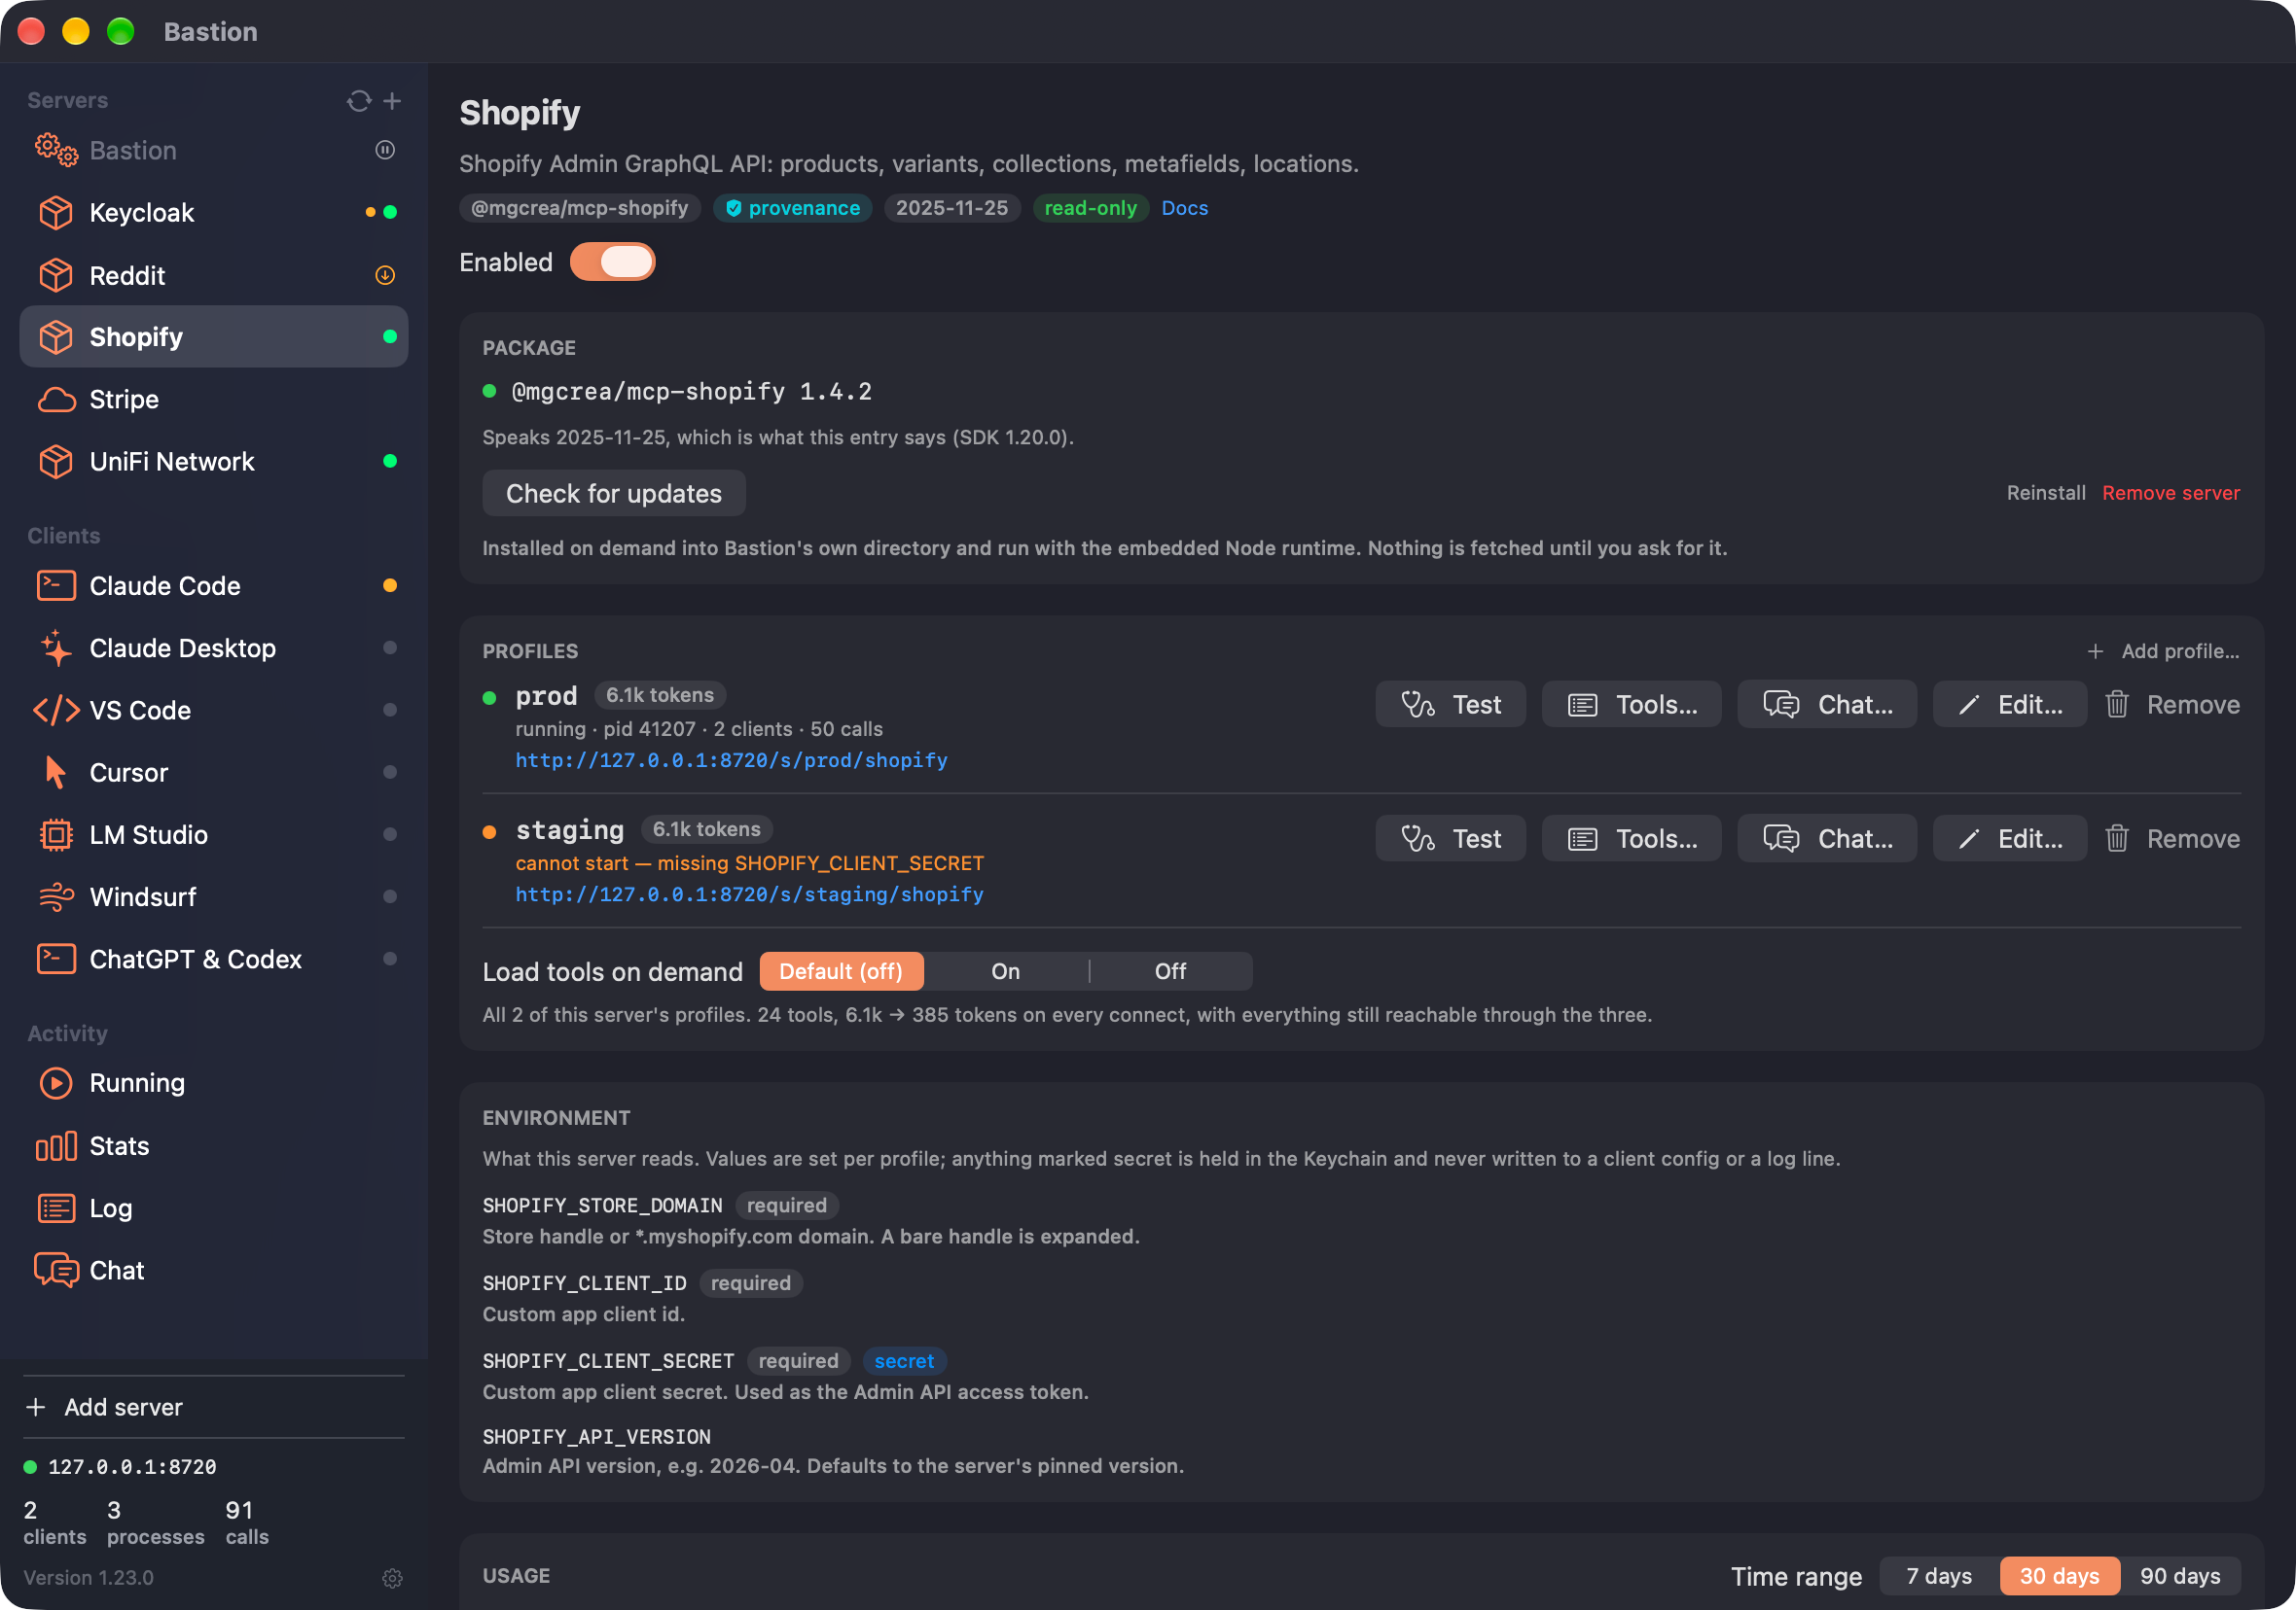Open Chat... for prod profile
Image resolution: width=2296 pixels, height=1610 pixels.
click(x=1826, y=705)
